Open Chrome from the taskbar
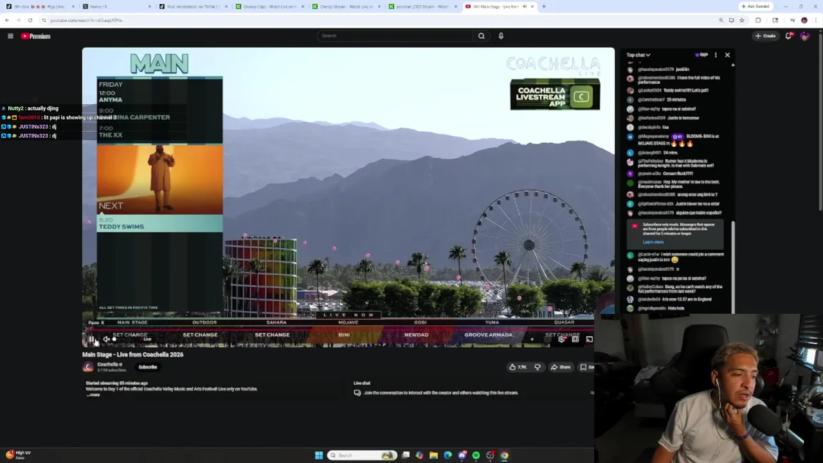The height and width of the screenshot is (463, 823). click(x=504, y=455)
